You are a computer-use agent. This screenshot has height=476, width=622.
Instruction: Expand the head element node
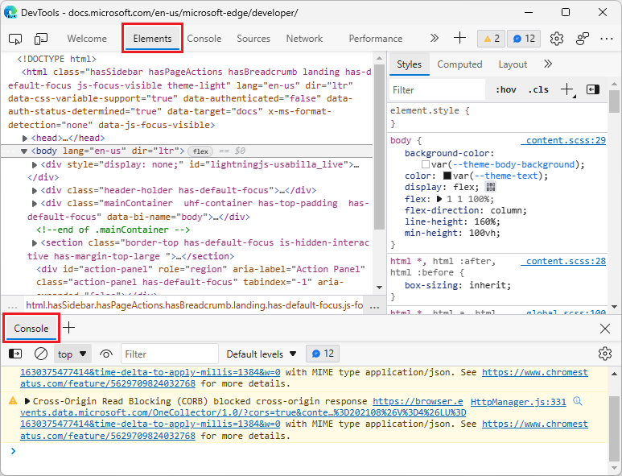click(25, 139)
